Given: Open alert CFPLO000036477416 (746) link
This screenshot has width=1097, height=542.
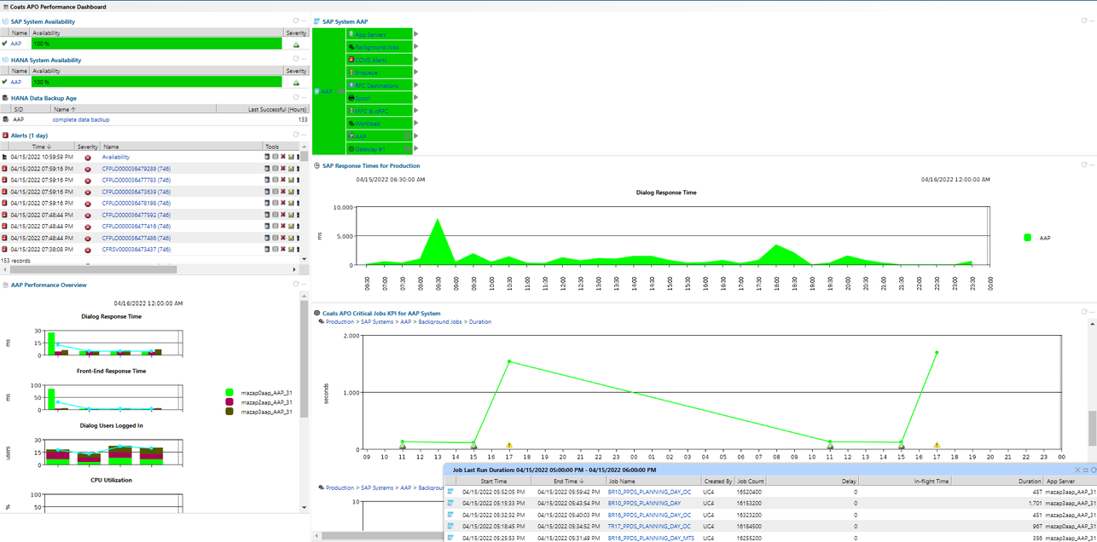Looking at the screenshot, I should [136, 227].
